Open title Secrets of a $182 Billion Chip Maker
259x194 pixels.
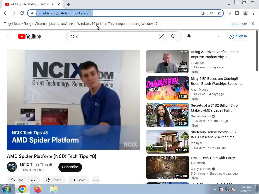click(x=214, y=108)
